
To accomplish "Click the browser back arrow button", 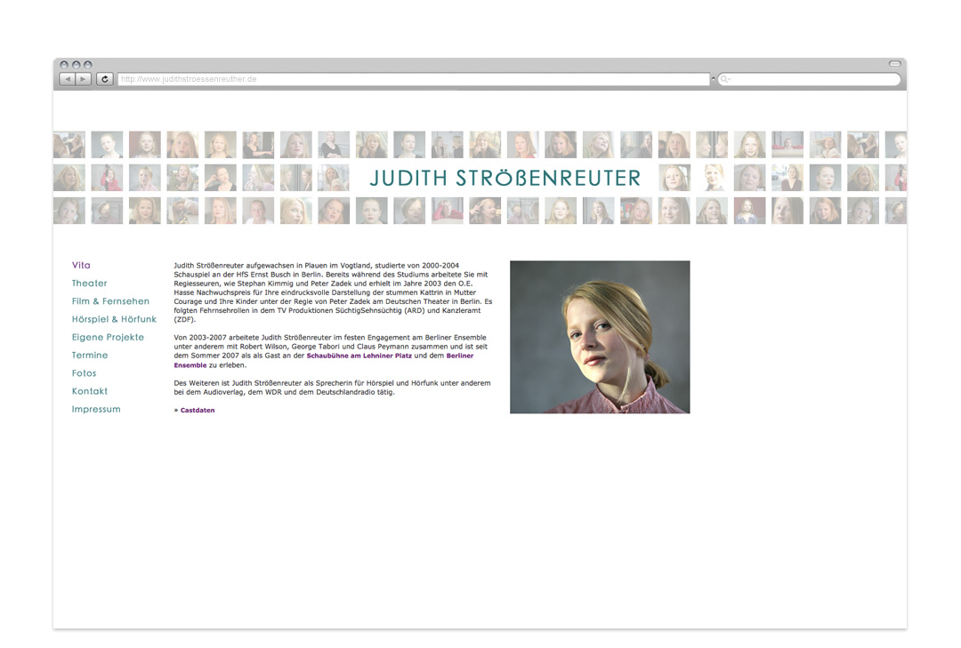I will 67,79.
